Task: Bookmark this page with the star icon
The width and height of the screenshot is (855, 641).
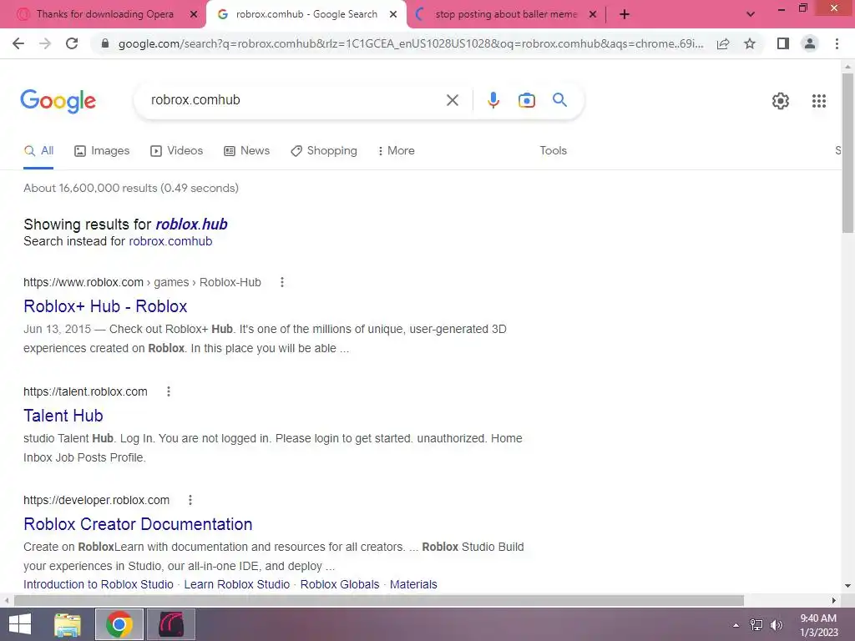Action: point(750,43)
